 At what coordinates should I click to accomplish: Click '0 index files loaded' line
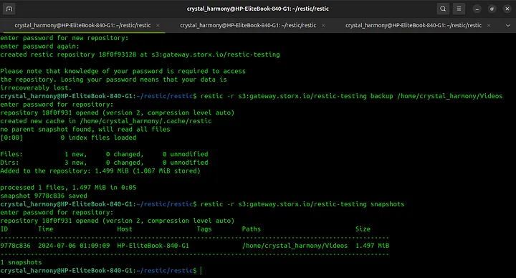pyautogui.click(x=68, y=137)
